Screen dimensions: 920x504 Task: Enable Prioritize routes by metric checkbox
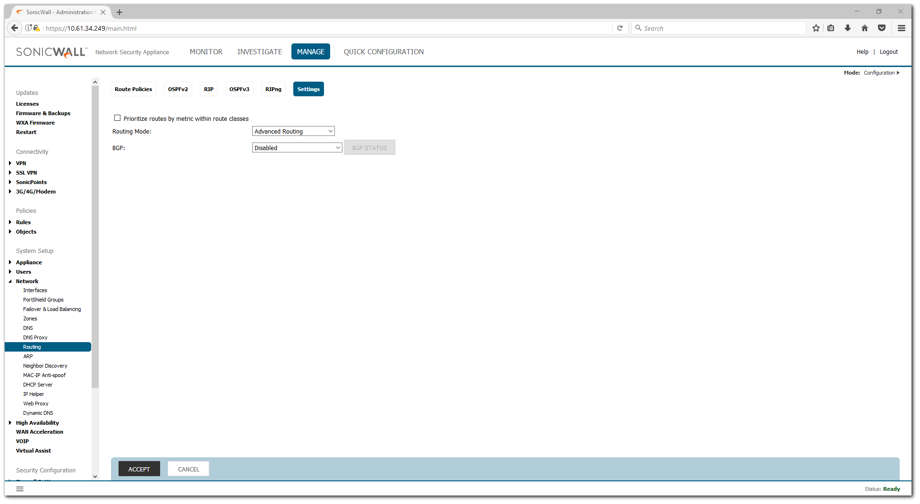point(118,118)
